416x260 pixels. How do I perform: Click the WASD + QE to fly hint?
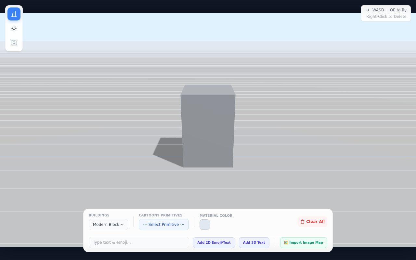point(389,10)
